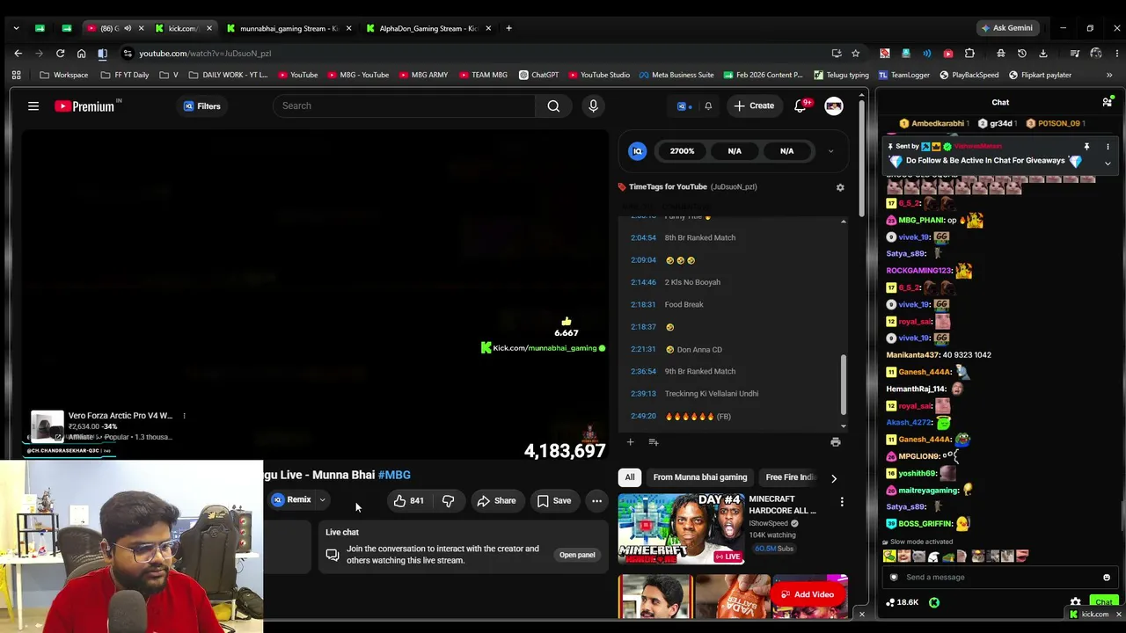This screenshot has width=1126, height=633.
Task: Open the Minecraft Hardcore video thumbnail
Action: (681, 529)
